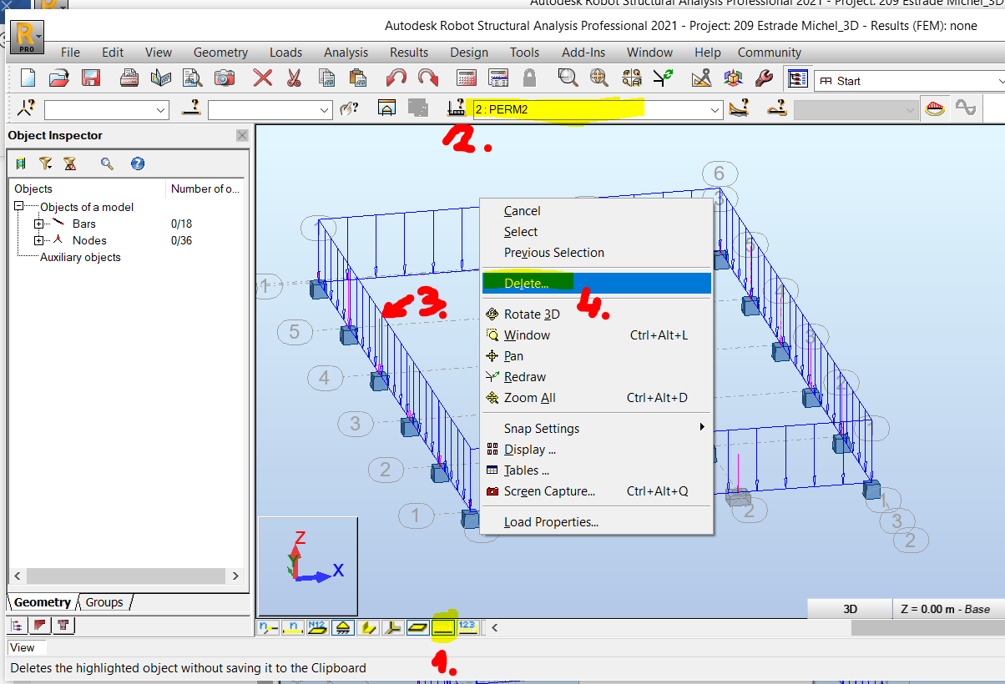This screenshot has height=684, width=1005.
Task: Save the project with floppy disk icon
Action: (x=91, y=78)
